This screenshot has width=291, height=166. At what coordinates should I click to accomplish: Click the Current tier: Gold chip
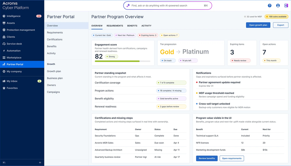tap(102, 35)
